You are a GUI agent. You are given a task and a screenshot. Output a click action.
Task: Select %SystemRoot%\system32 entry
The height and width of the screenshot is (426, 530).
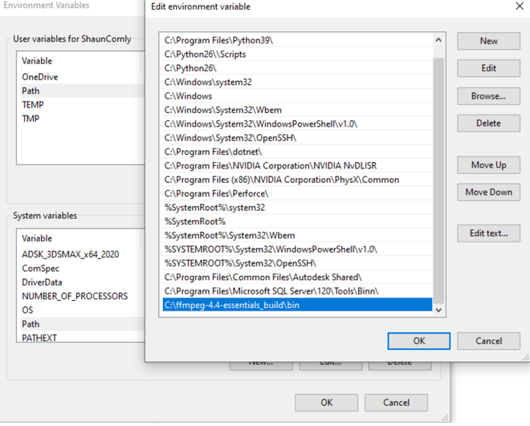tap(297, 207)
